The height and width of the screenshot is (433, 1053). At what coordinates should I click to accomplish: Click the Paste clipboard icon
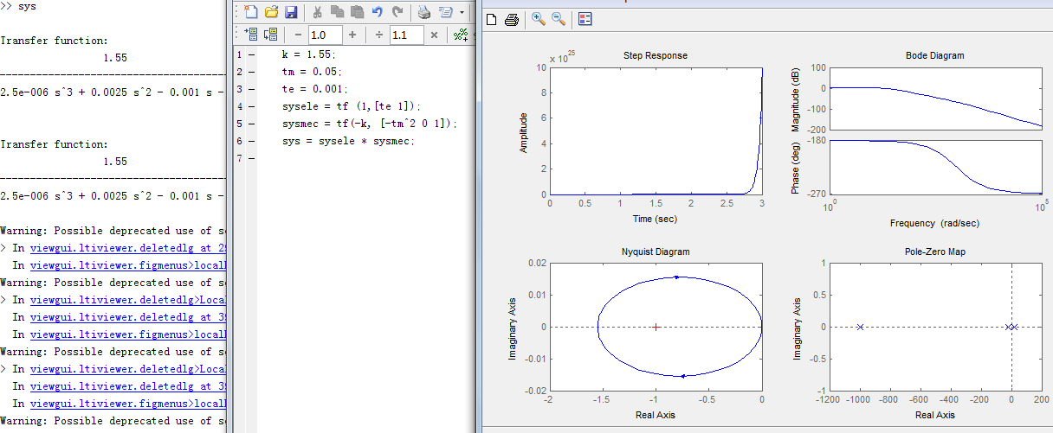[356, 12]
